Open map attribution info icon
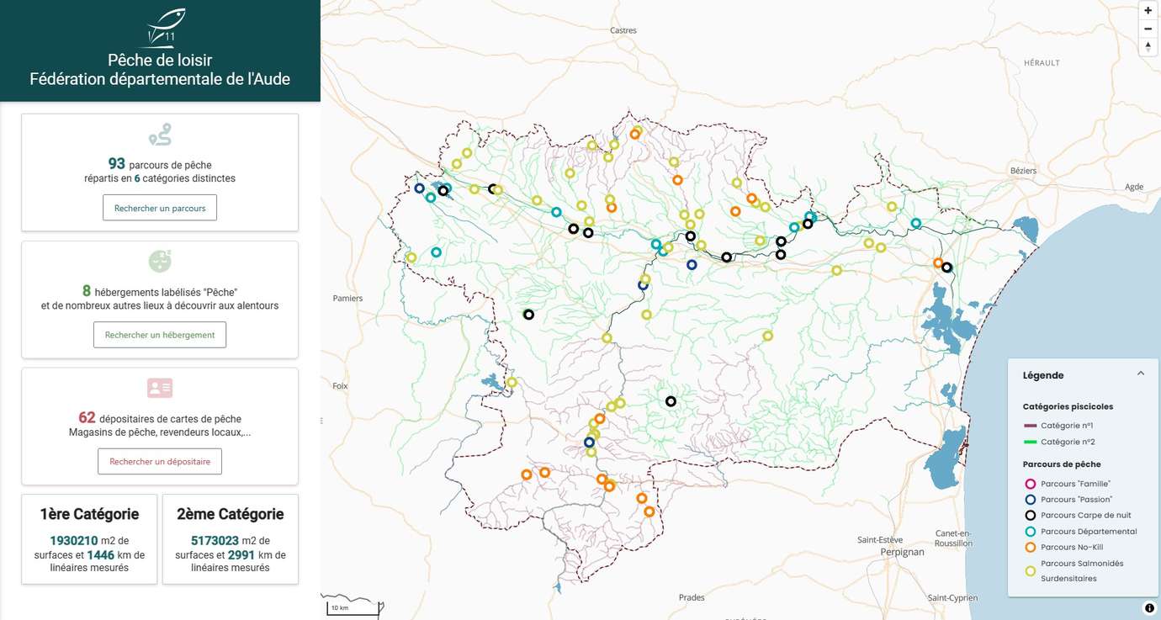Viewport: 1161px width, 620px height. [x=1149, y=608]
